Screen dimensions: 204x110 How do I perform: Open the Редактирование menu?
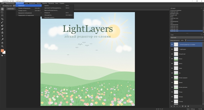[x=10, y=3]
